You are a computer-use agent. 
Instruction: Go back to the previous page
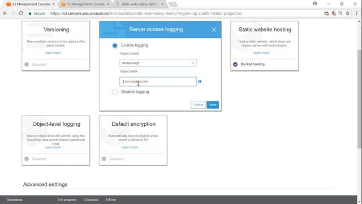tap(5, 14)
